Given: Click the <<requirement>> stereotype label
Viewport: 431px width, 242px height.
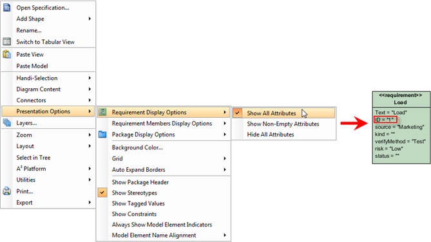Looking at the screenshot, I should tap(400, 95).
